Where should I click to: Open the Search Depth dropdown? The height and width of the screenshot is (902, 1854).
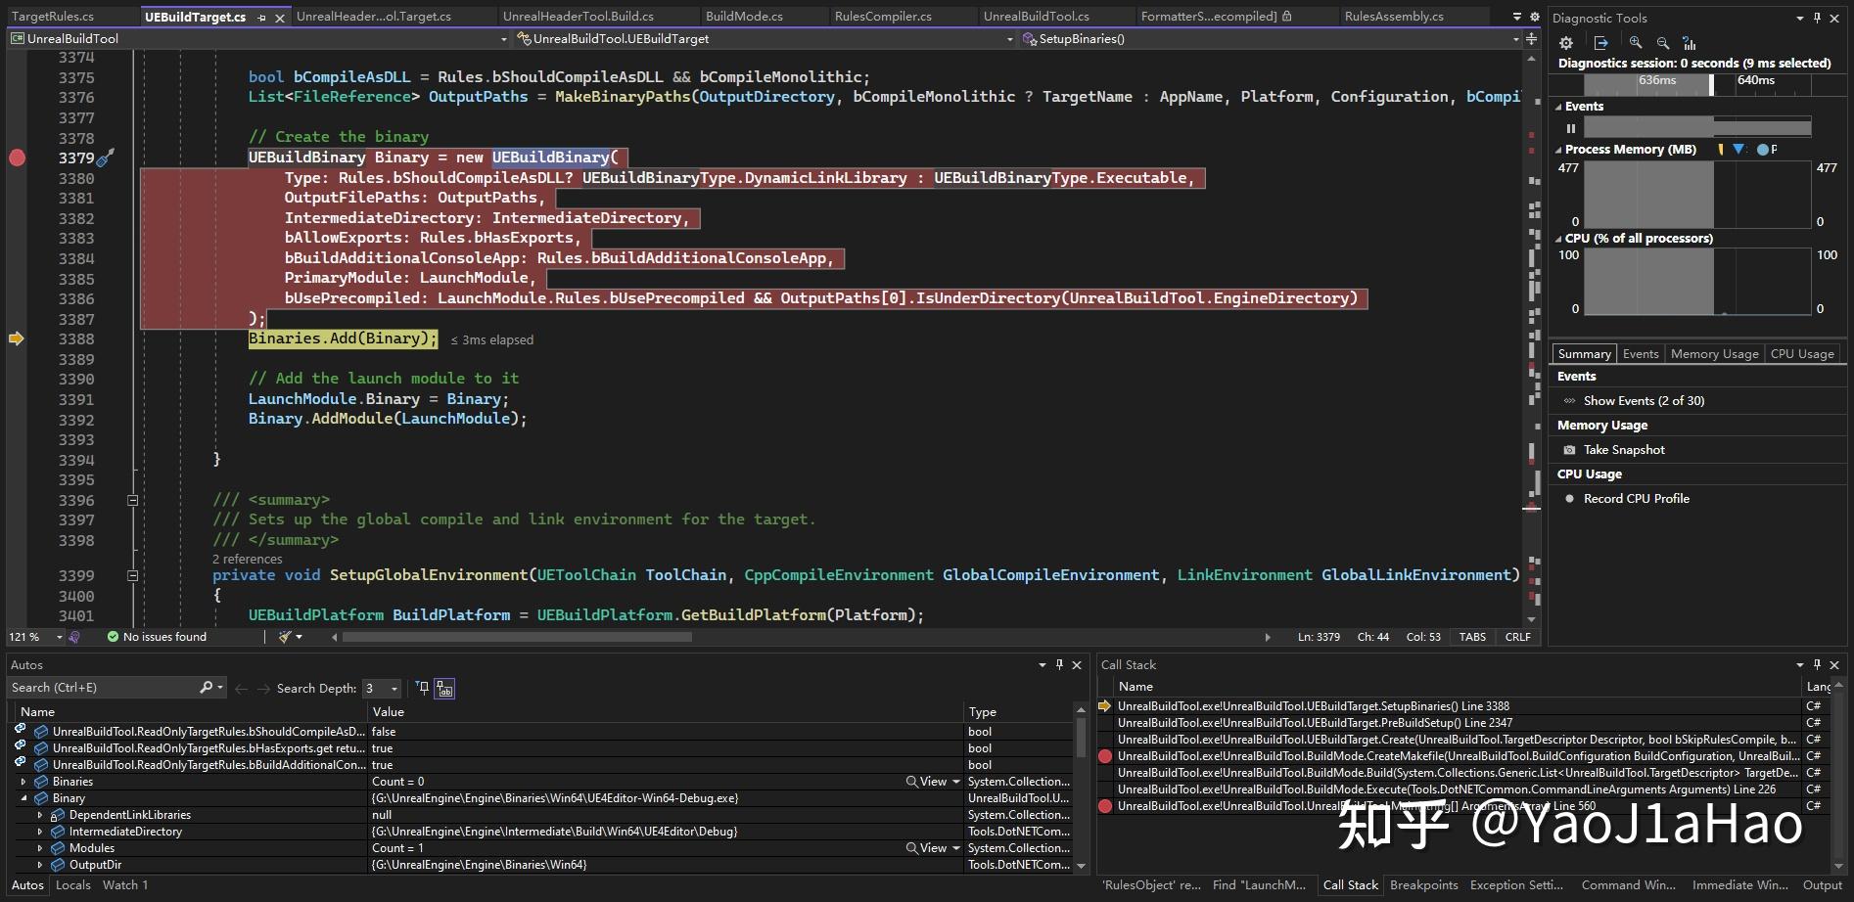pos(396,688)
